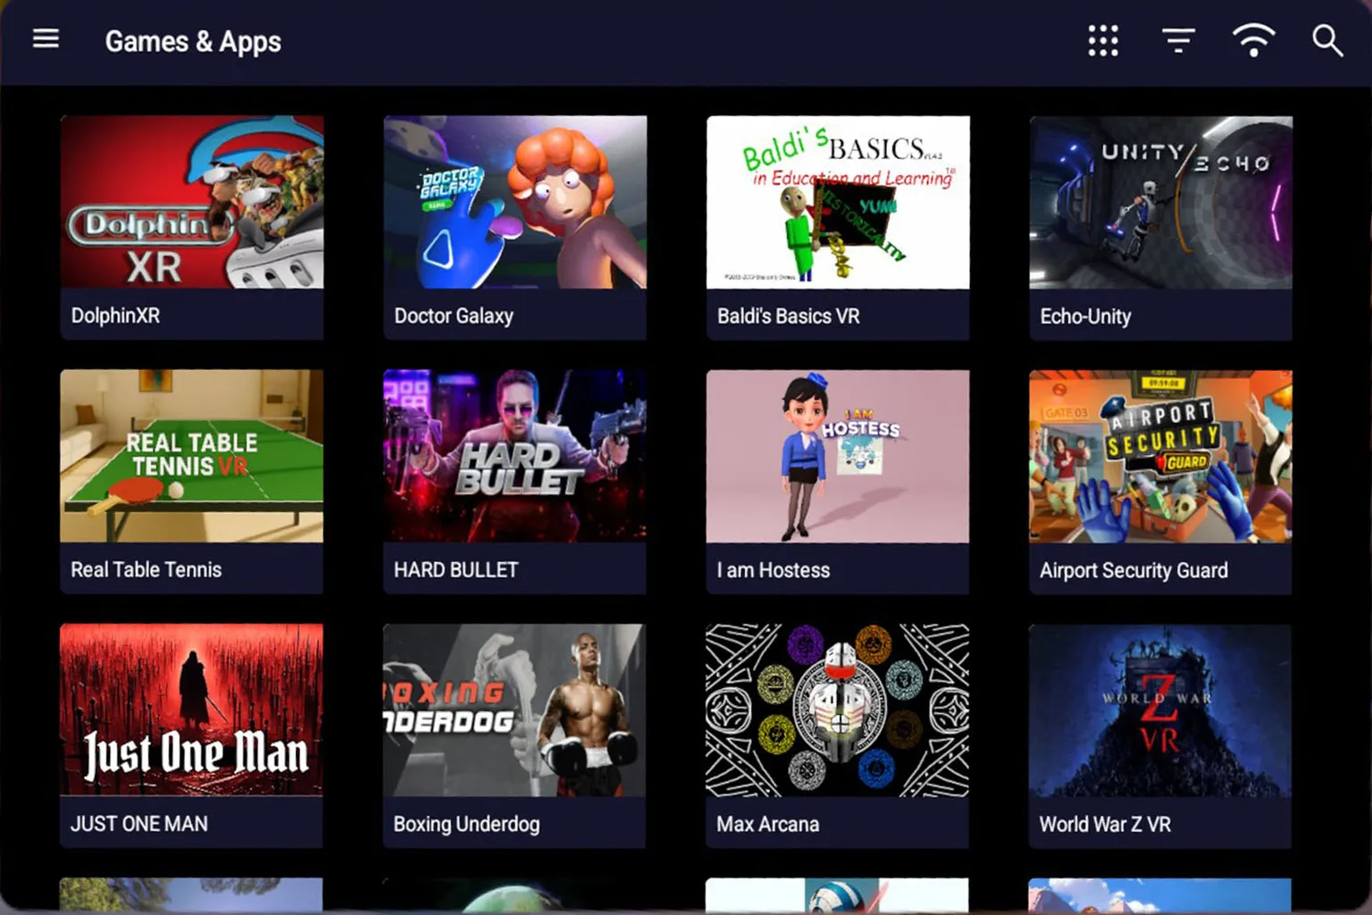The height and width of the screenshot is (915, 1372).
Task: Open the Echo-Unity game thumbnail
Action: tap(1160, 202)
